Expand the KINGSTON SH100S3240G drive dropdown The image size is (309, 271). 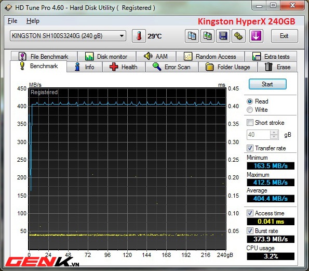point(68,36)
